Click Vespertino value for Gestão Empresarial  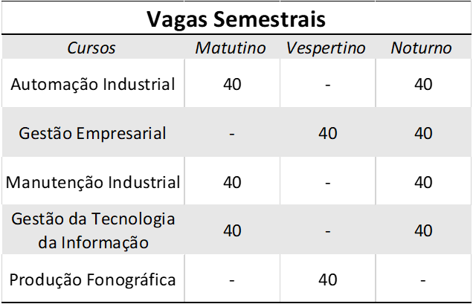coord(327,134)
